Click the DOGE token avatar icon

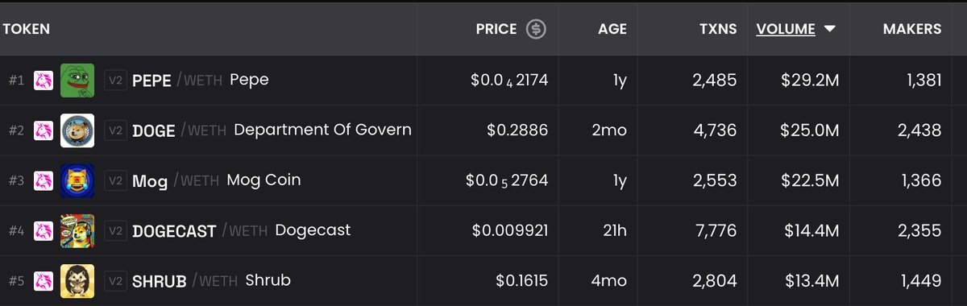point(77,130)
